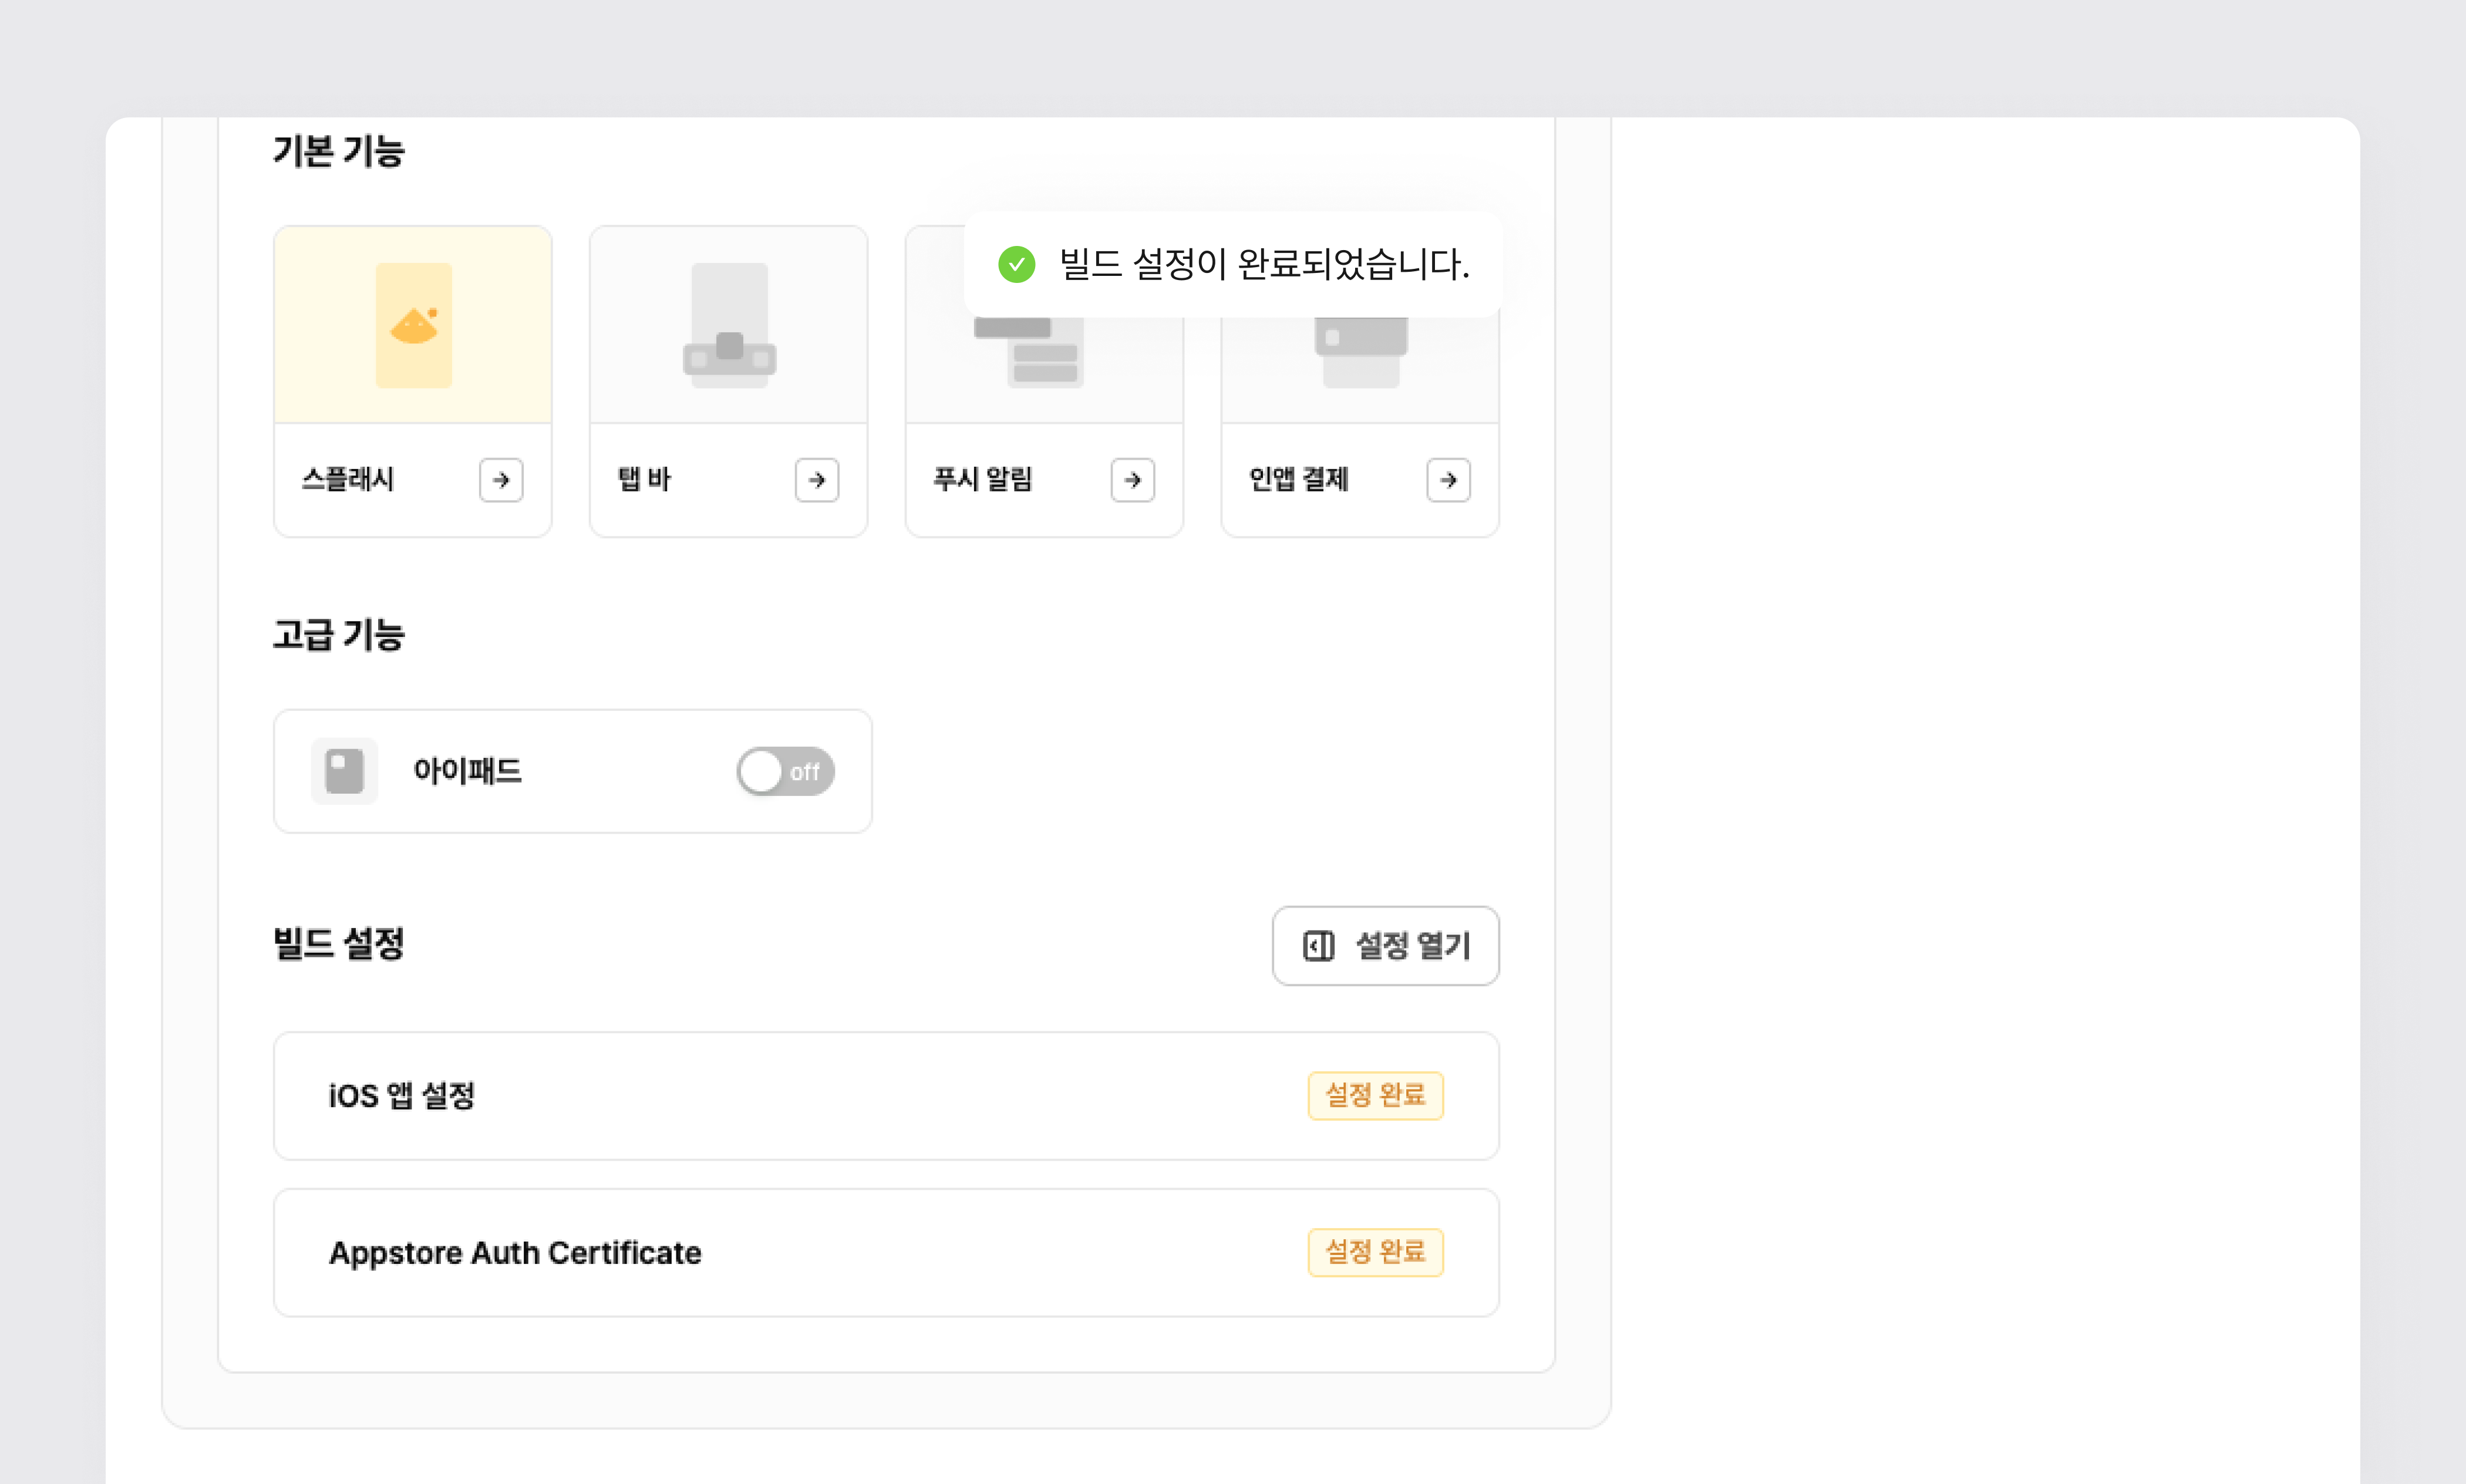Click the arrow icon on the 탭 바 card
Screen dimensions: 2466x1484
coord(817,480)
